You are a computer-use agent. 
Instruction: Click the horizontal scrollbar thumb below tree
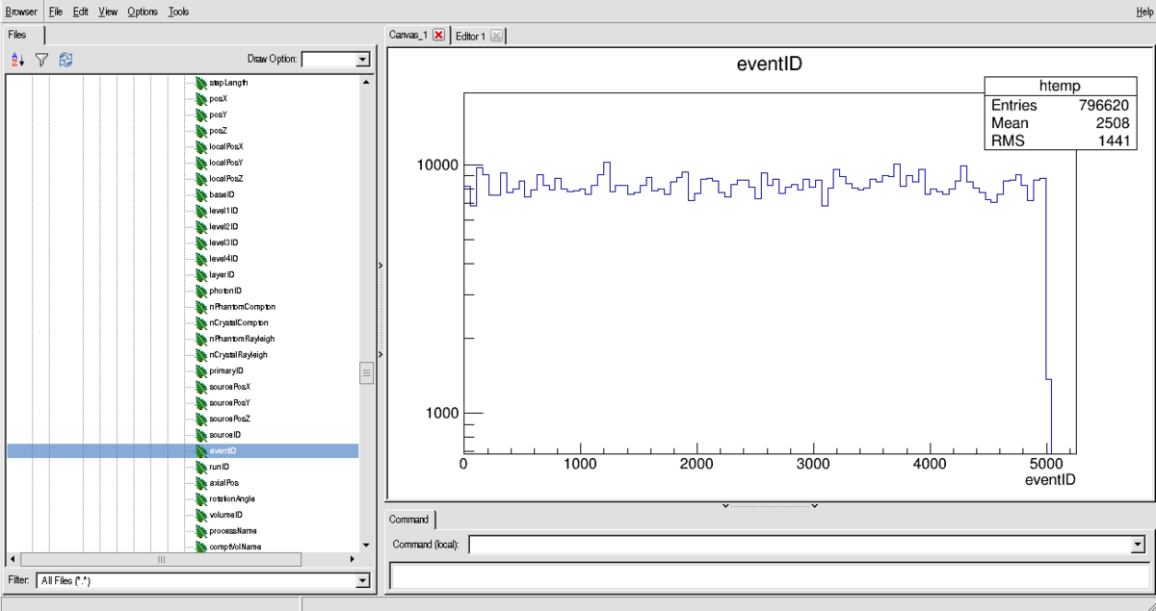point(161,559)
